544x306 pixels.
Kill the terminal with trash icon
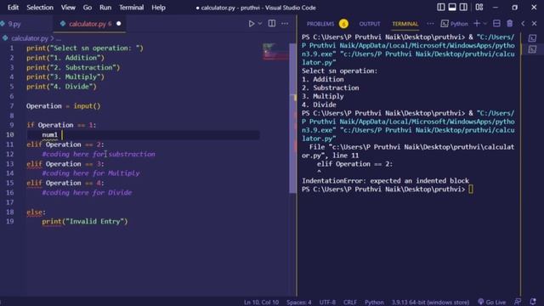tap(509, 23)
